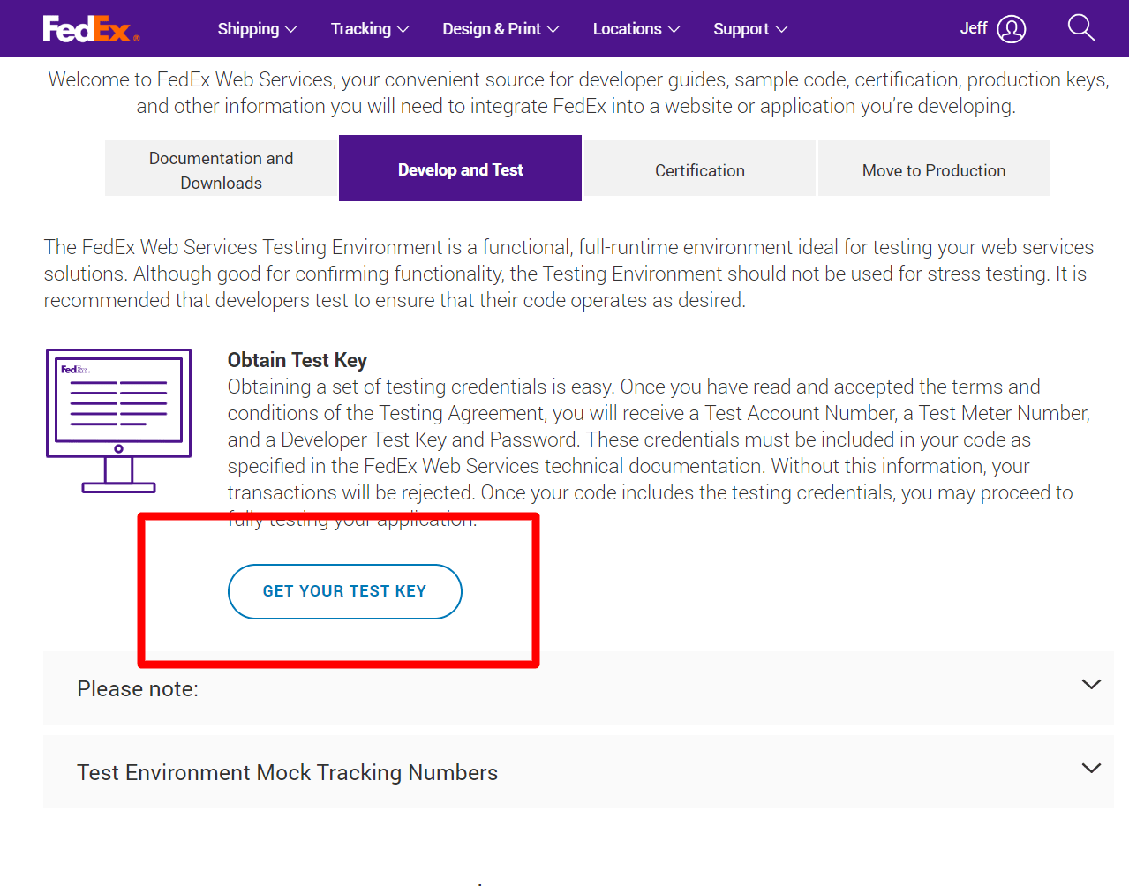Open the Design & Print dropdown
Image resolution: width=1129 pixels, height=886 pixels.
pyautogui.click(x=493, y=29)
